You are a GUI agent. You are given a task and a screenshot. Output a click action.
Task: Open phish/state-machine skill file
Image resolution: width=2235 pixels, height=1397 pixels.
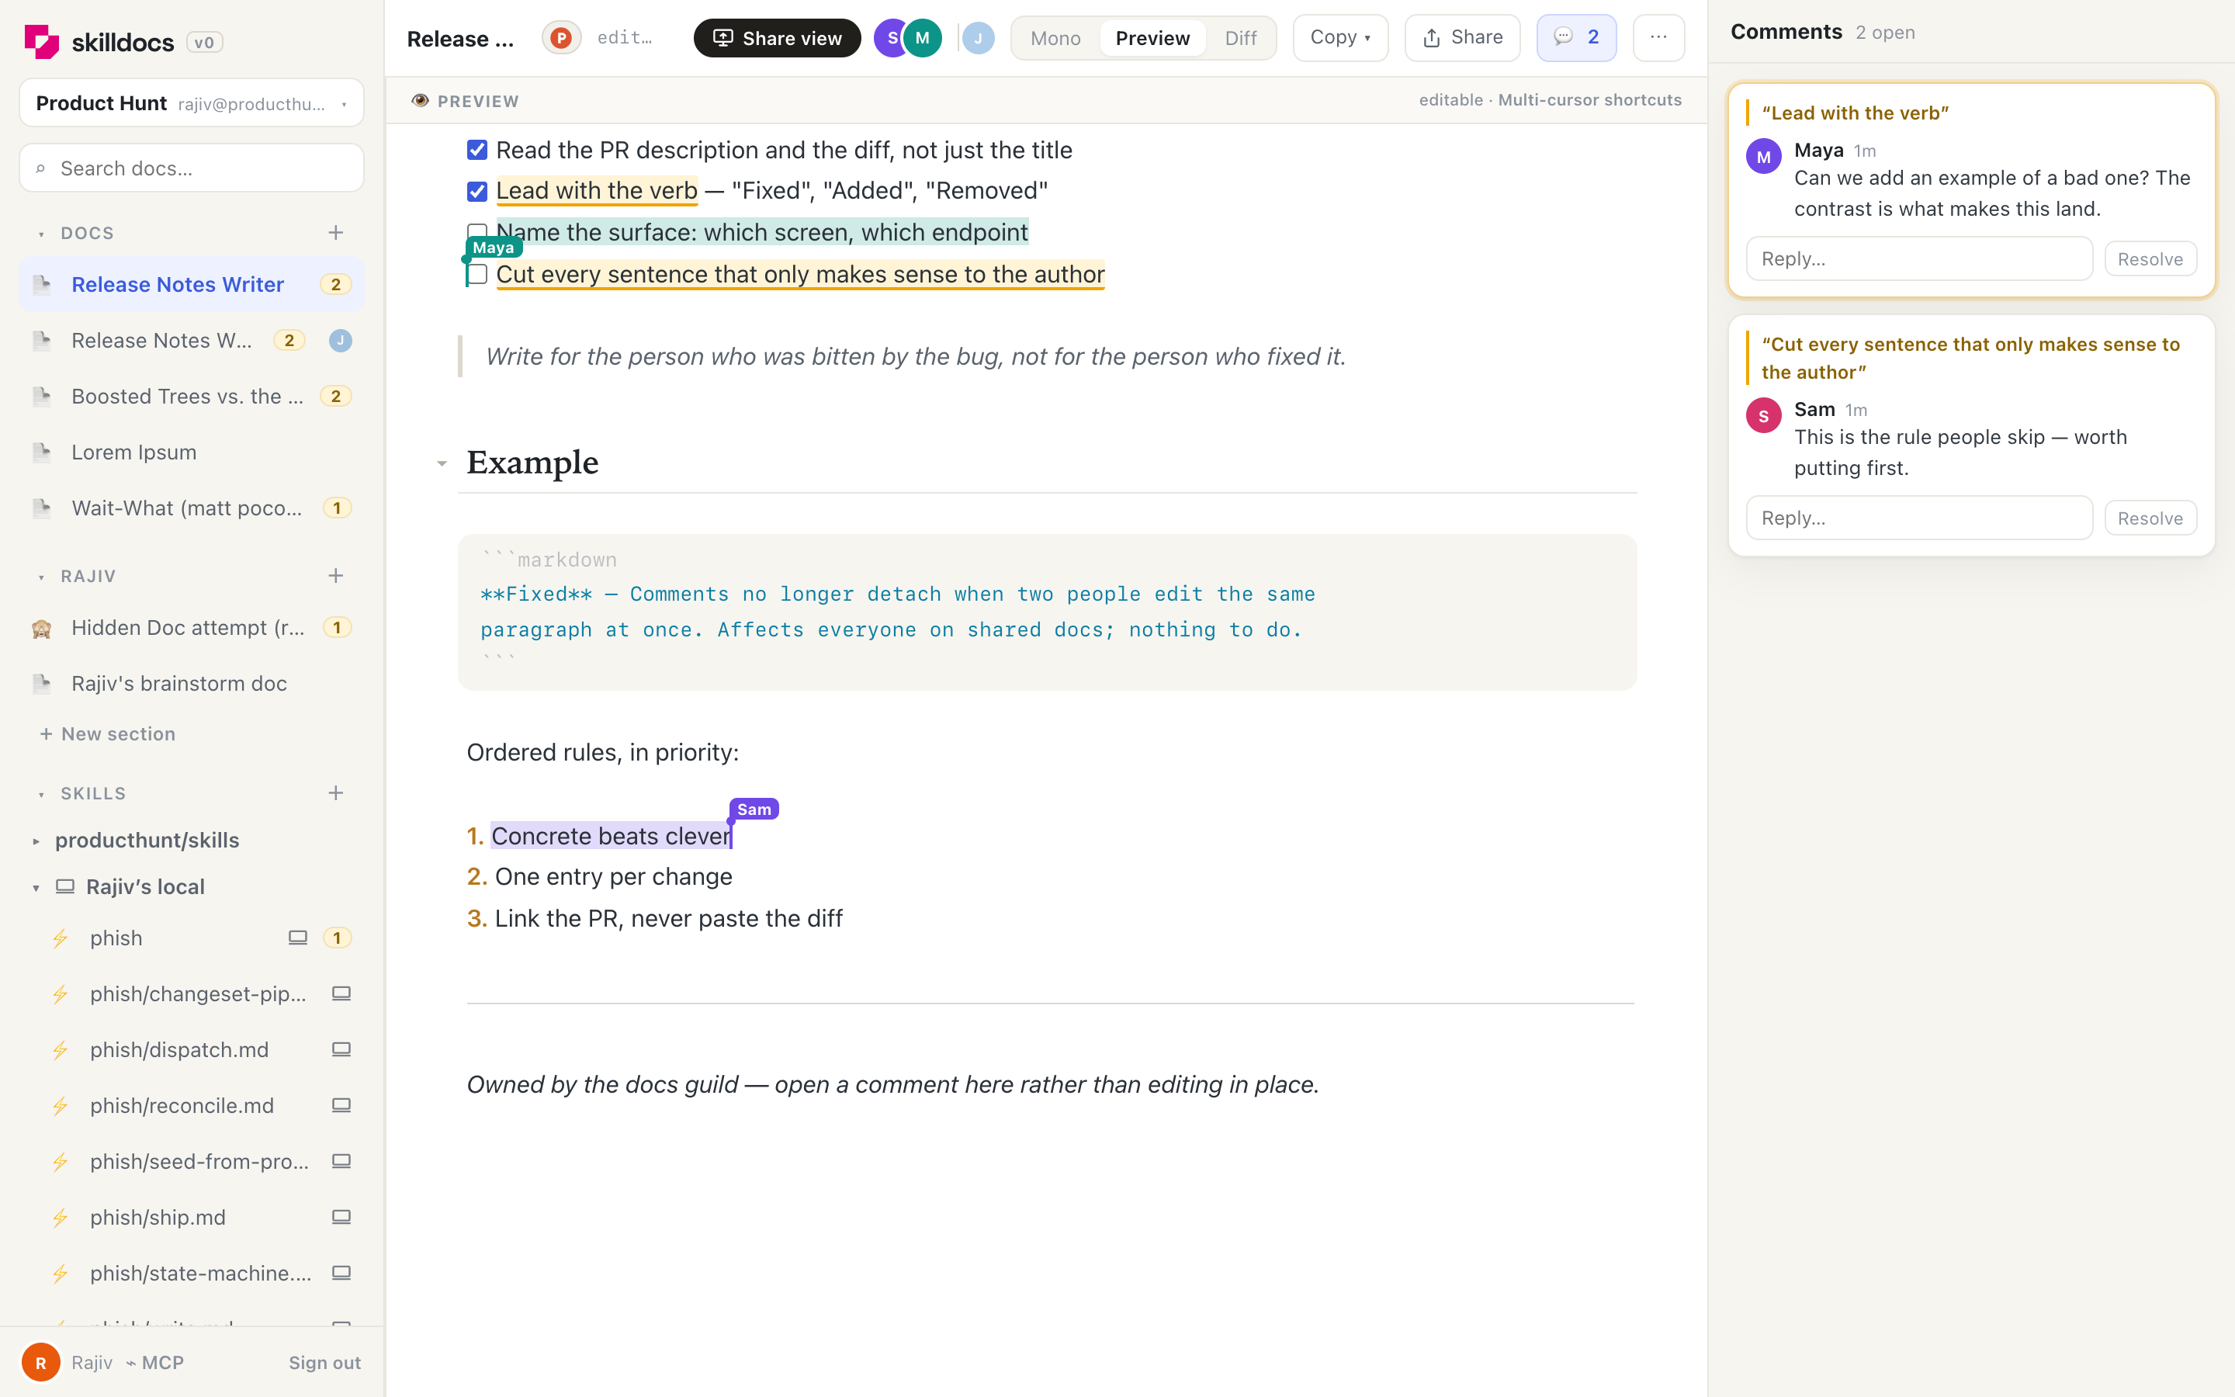point(192,1273)
